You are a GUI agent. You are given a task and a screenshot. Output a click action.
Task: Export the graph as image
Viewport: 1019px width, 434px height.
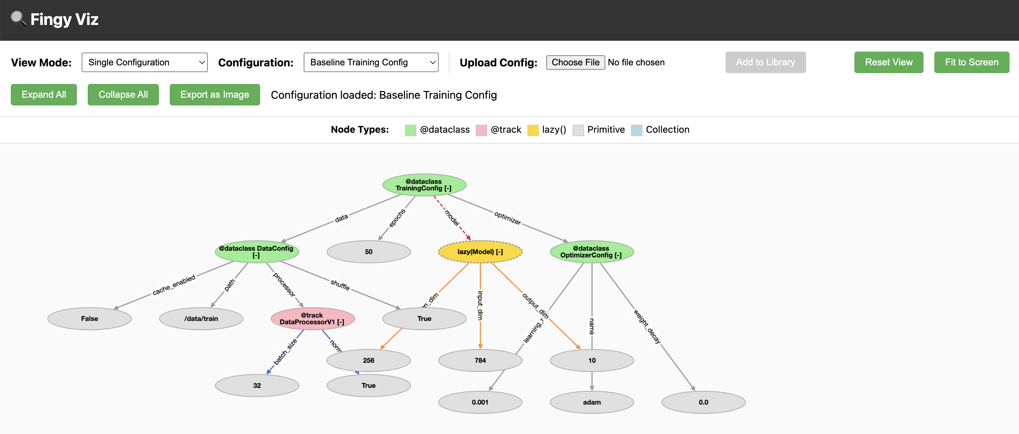coord(214,95)
